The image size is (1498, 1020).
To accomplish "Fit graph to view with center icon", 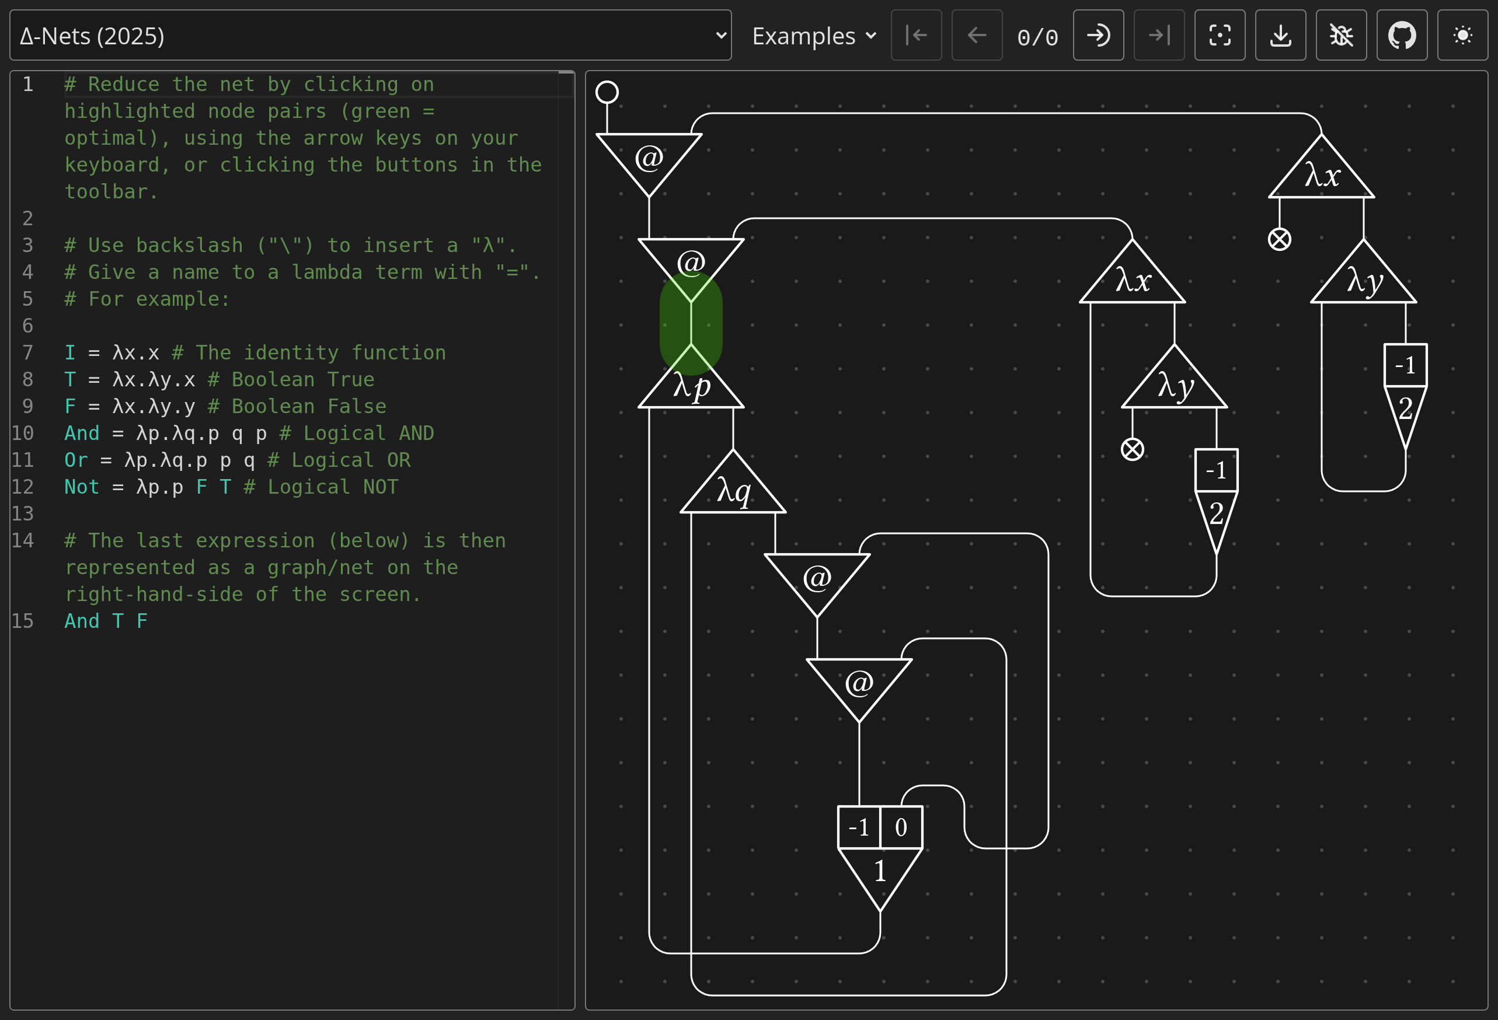I will (x=1220, y=36).
